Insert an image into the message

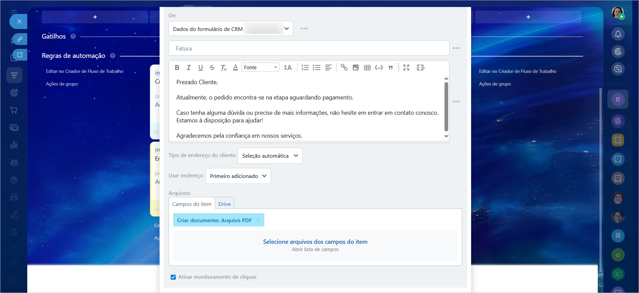point(356,68)
